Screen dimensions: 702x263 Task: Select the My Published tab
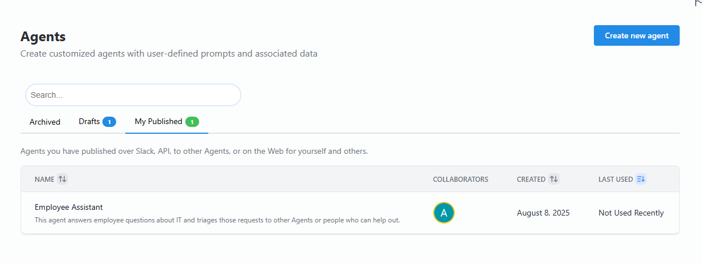pyautogui.click(x=158, y=122)
